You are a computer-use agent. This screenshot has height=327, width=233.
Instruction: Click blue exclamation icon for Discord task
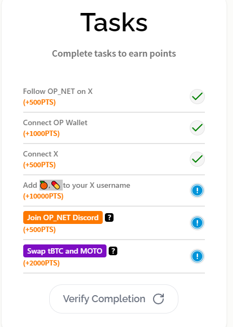197,223
